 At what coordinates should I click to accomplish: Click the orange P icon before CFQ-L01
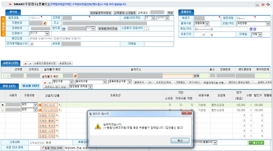pyautogui.click(x=40, y=110)
